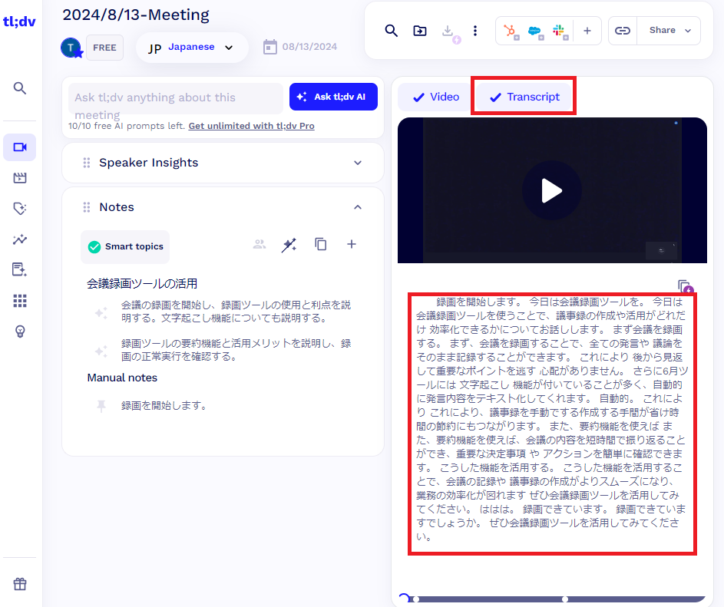Click the download recording icon

coord(448,31)
